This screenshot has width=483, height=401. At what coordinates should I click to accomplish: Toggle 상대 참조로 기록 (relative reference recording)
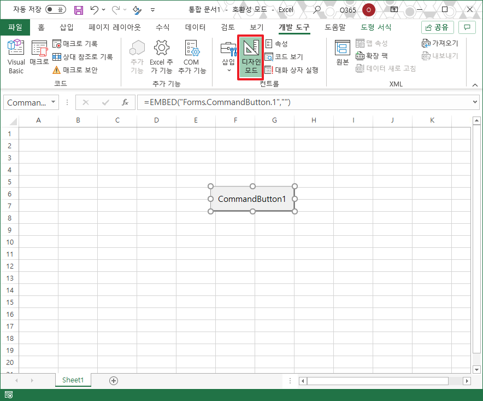click(x=83, y=57)
